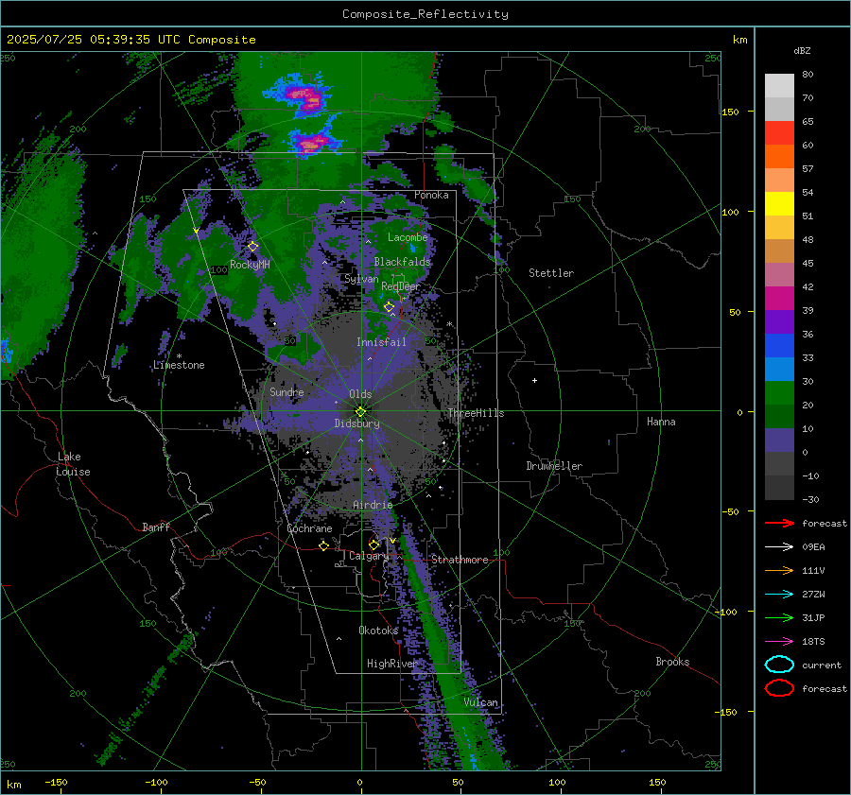Click the HighRiver city label
The image size is (851, 795).
[x=391, y=664]
